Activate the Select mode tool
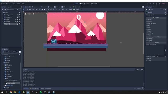Screen dimensions: 168x94 click(x=24, y=10)
